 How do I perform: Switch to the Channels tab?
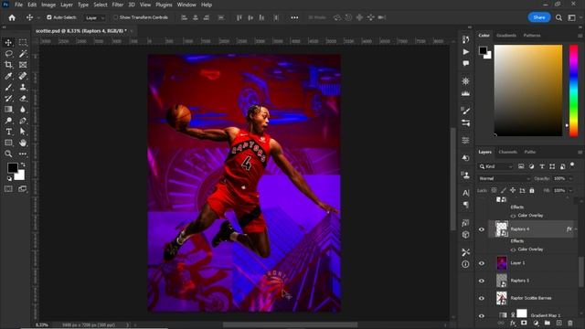(508, 152)
